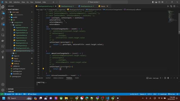Screen dimensions: 180x101
Task: Click Live Share in status bar
Action: (32, 94)
